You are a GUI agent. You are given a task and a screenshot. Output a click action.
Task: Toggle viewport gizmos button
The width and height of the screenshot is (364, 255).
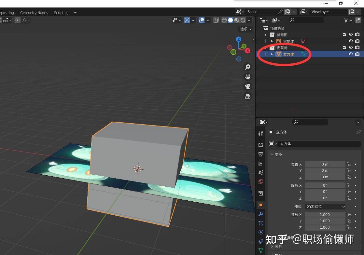pos(187,20)
